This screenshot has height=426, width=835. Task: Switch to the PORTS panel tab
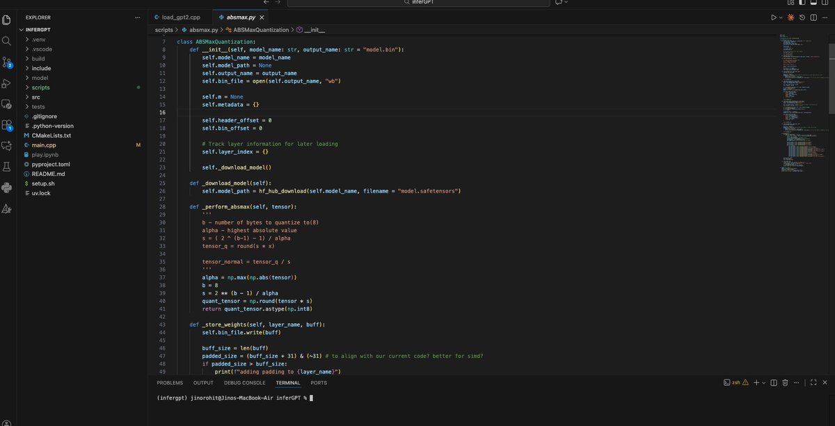(x=319, y=383)
